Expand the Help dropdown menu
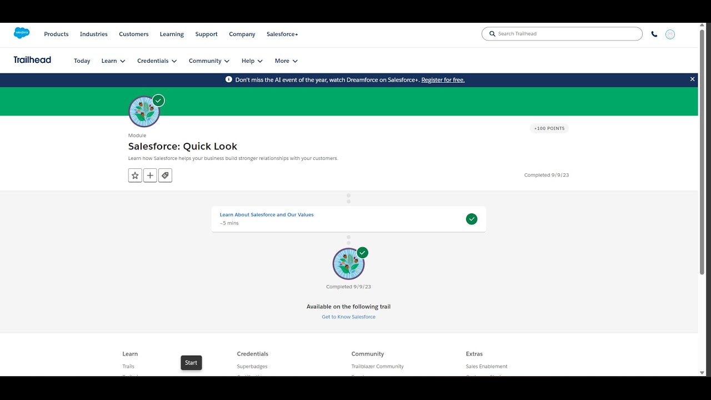Viewport: 711px width, 400px height. [252, 61]
